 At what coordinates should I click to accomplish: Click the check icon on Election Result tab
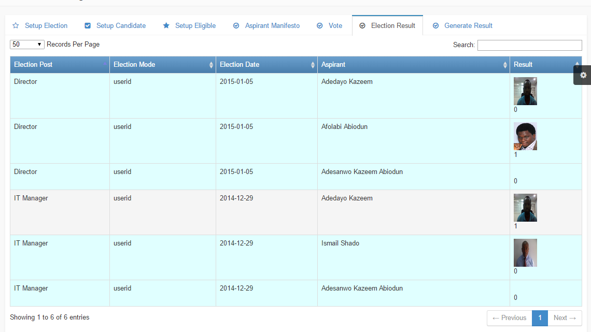tap(362, 26)
